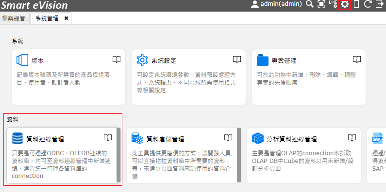Close the 系統管理 tab
386x192 pixels.
66,18
